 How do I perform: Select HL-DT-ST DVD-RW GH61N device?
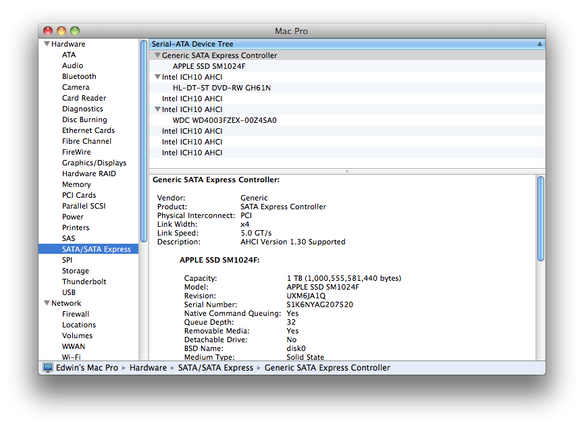click(x=221, y=88)
